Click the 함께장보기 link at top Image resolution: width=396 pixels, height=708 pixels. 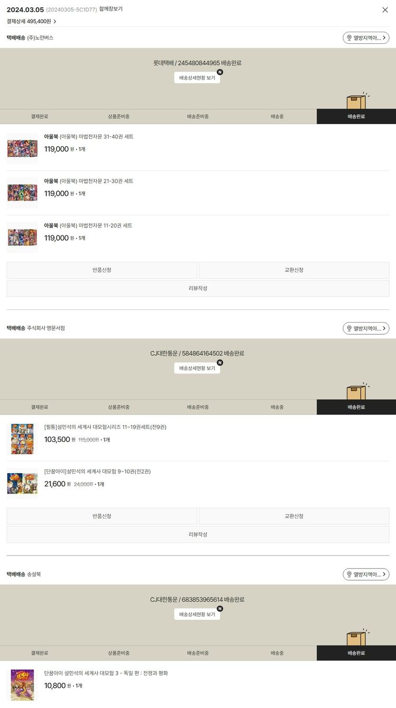(111, 9)
